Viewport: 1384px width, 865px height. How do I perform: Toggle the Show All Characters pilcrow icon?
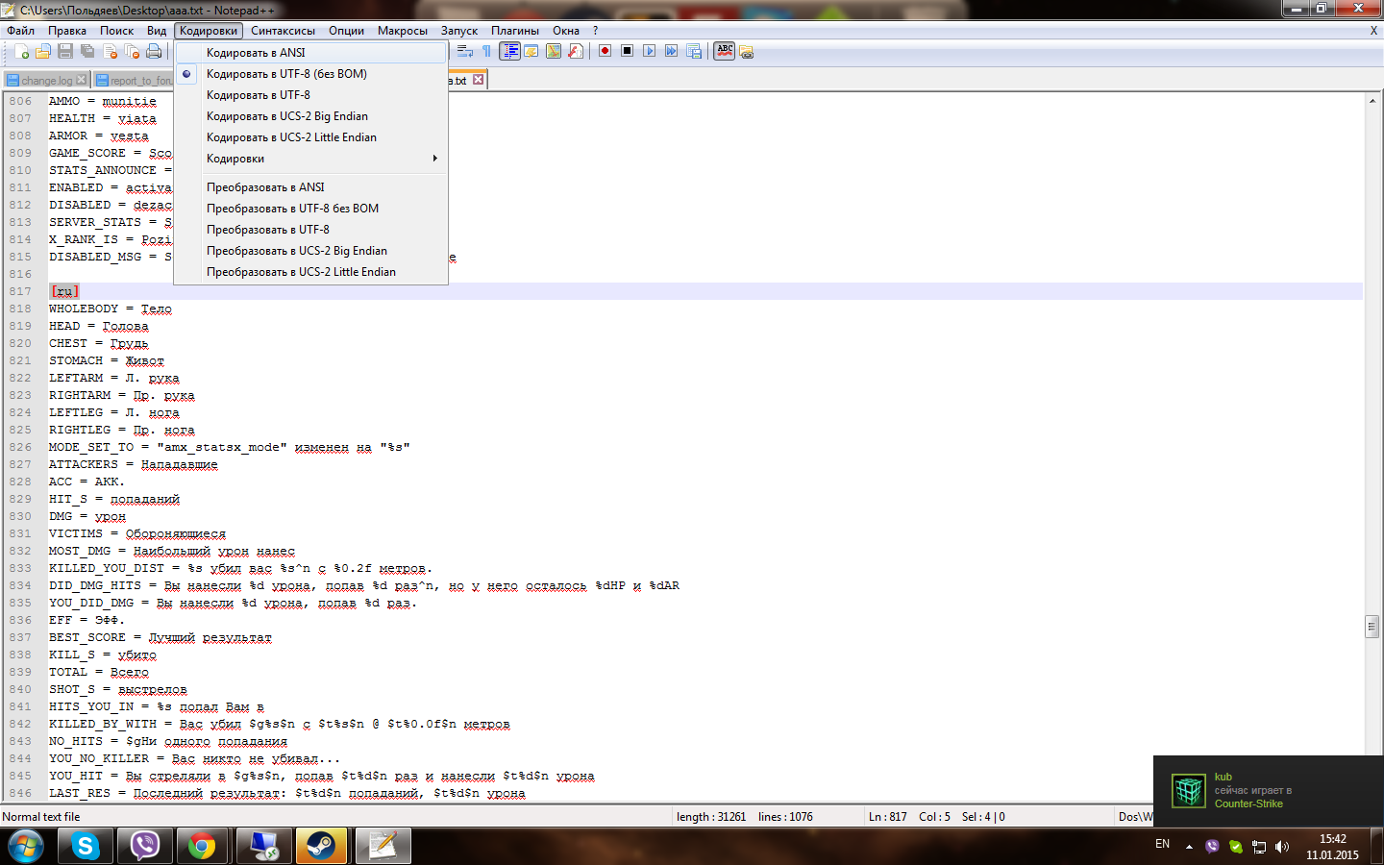point(487,51)
